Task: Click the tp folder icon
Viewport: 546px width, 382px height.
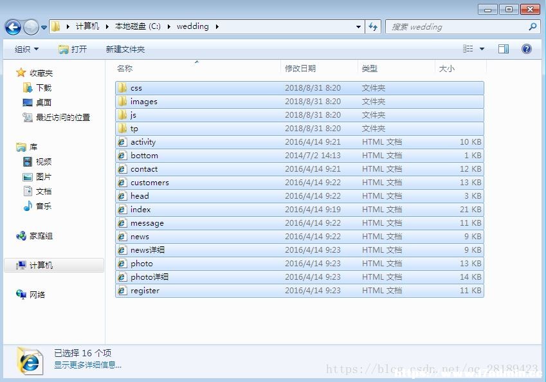Action: (x=122, y=129)
